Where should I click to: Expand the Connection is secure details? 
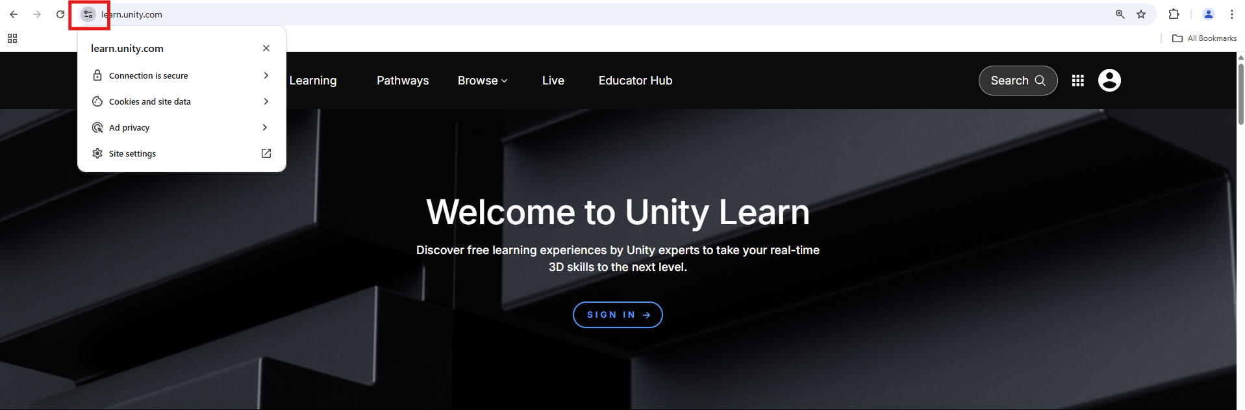click(x=181, y=75)
